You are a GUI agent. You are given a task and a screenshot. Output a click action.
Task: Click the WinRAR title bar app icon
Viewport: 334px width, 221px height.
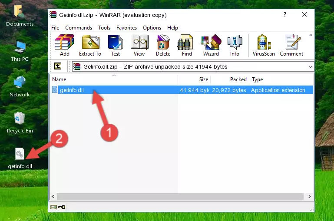tap(53, 14)
